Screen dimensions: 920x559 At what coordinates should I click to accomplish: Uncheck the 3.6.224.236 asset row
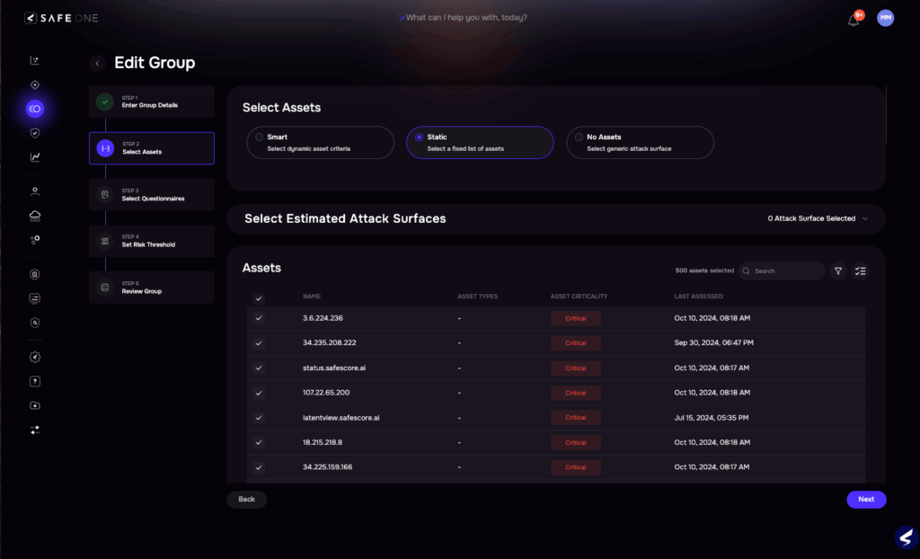click(259, 318)
